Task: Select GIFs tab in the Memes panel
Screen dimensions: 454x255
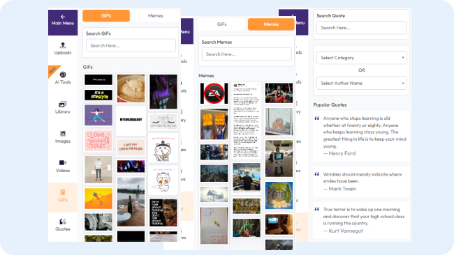Action: pos(222,24)
